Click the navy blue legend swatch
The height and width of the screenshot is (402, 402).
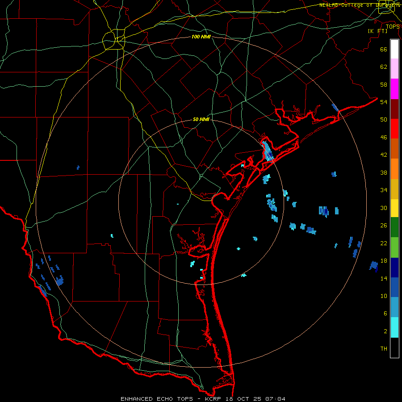tap(394, 268)
